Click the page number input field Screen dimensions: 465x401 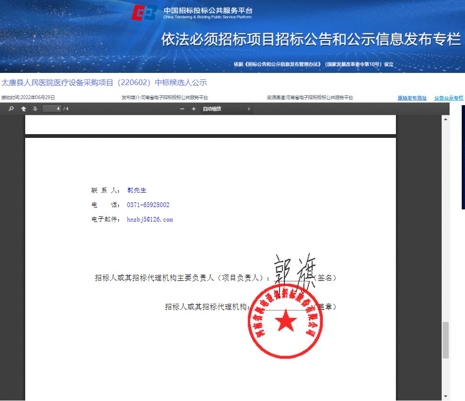click(x=52, y=109)
